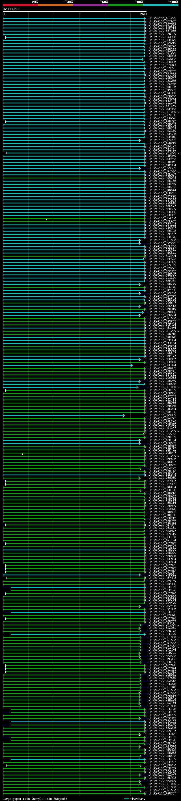This screenshot has width=181, height=801.
Task: Open hit UniRef100_B4FPT8
Action: pyautogui.click(x=162, y=28)
